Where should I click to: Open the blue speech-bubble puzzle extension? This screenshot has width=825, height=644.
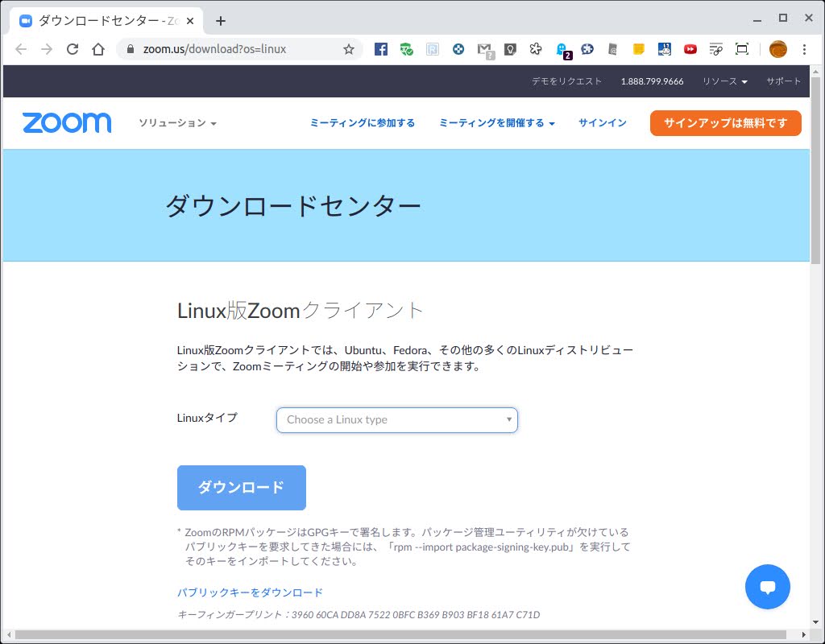(587, 49)
